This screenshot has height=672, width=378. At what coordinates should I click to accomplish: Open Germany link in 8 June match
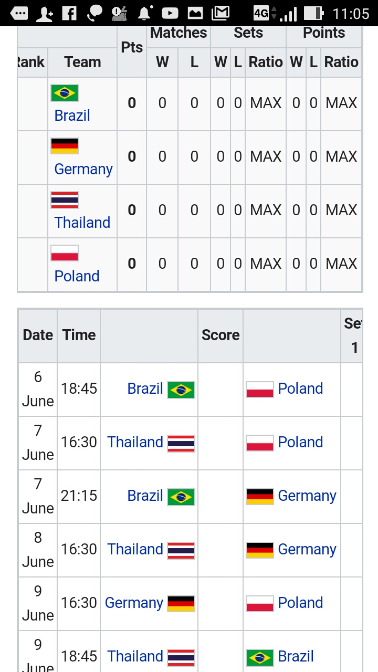(x=307, y=549)
